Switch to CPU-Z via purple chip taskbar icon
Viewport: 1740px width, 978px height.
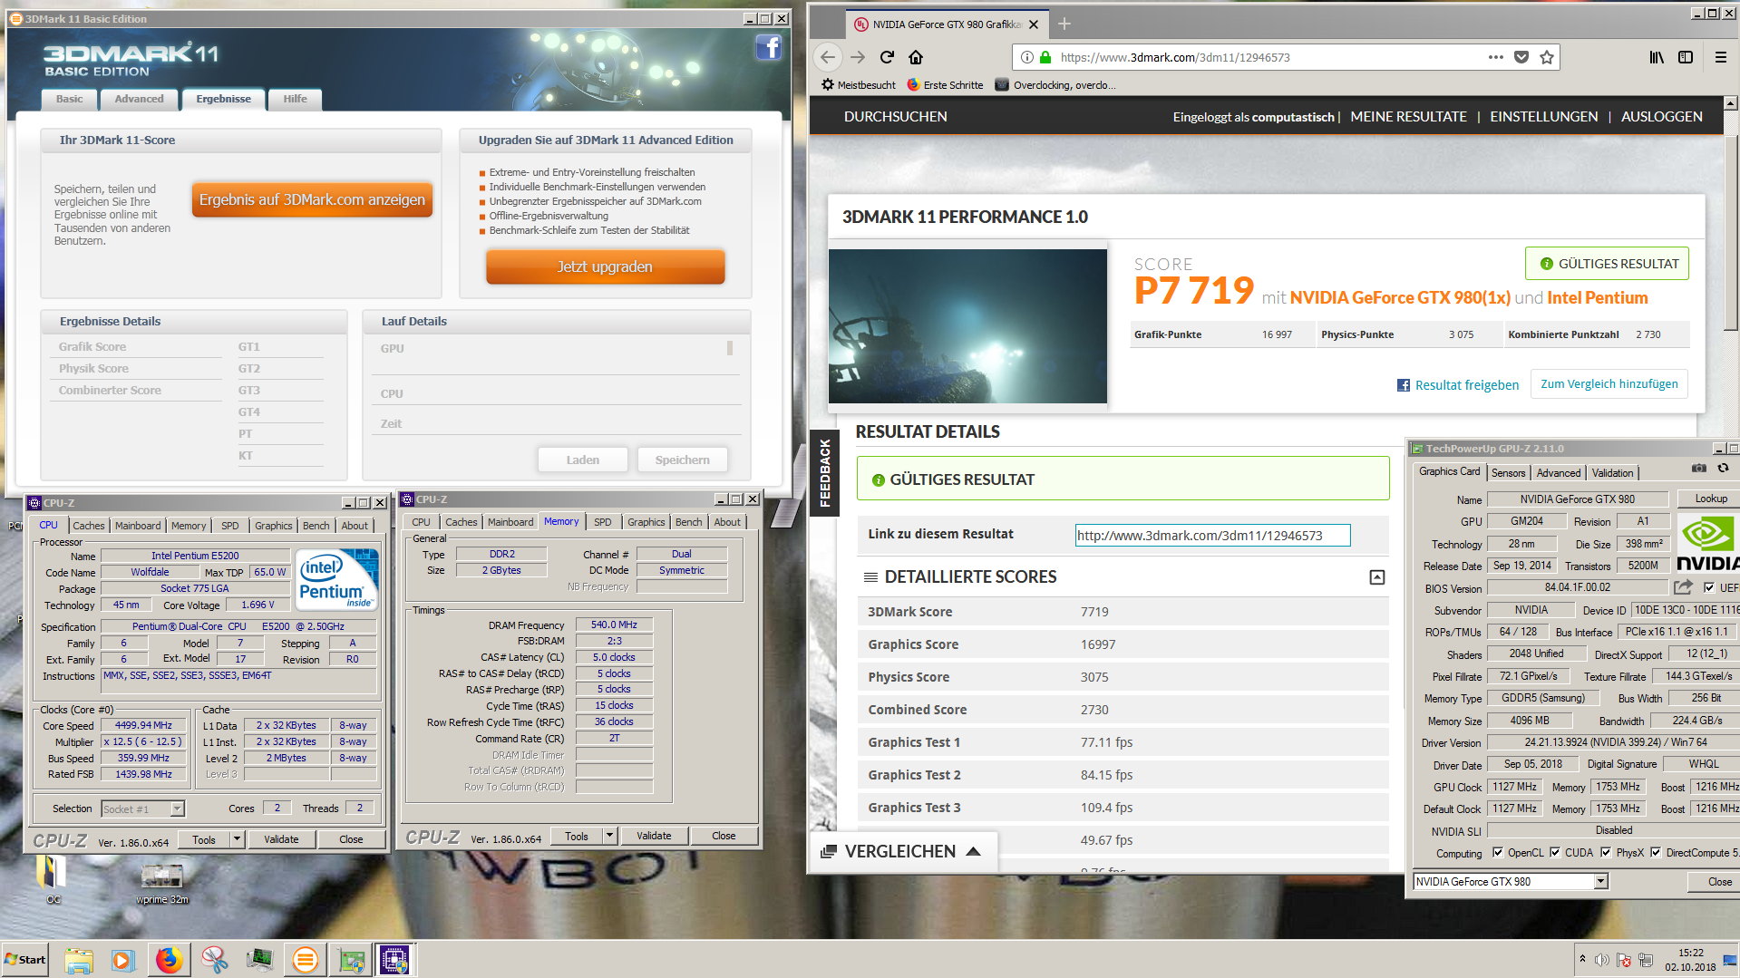(394, 960)
